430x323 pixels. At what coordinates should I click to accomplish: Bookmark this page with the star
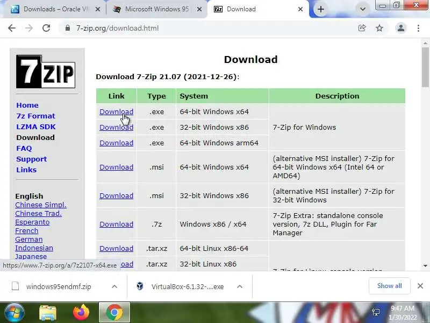[x=379, y=28]
